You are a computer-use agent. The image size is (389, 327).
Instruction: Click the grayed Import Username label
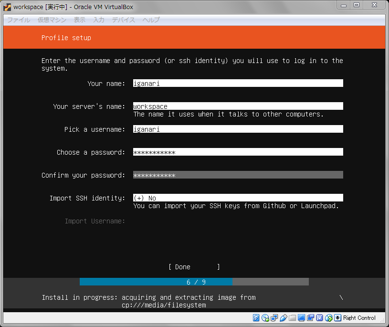(95, 221)
